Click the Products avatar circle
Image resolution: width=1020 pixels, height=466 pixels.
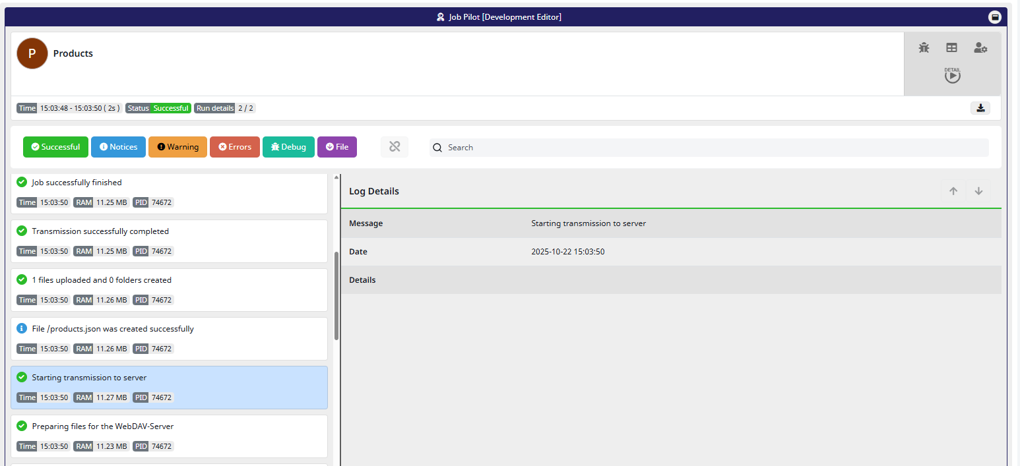click(32, 53)
